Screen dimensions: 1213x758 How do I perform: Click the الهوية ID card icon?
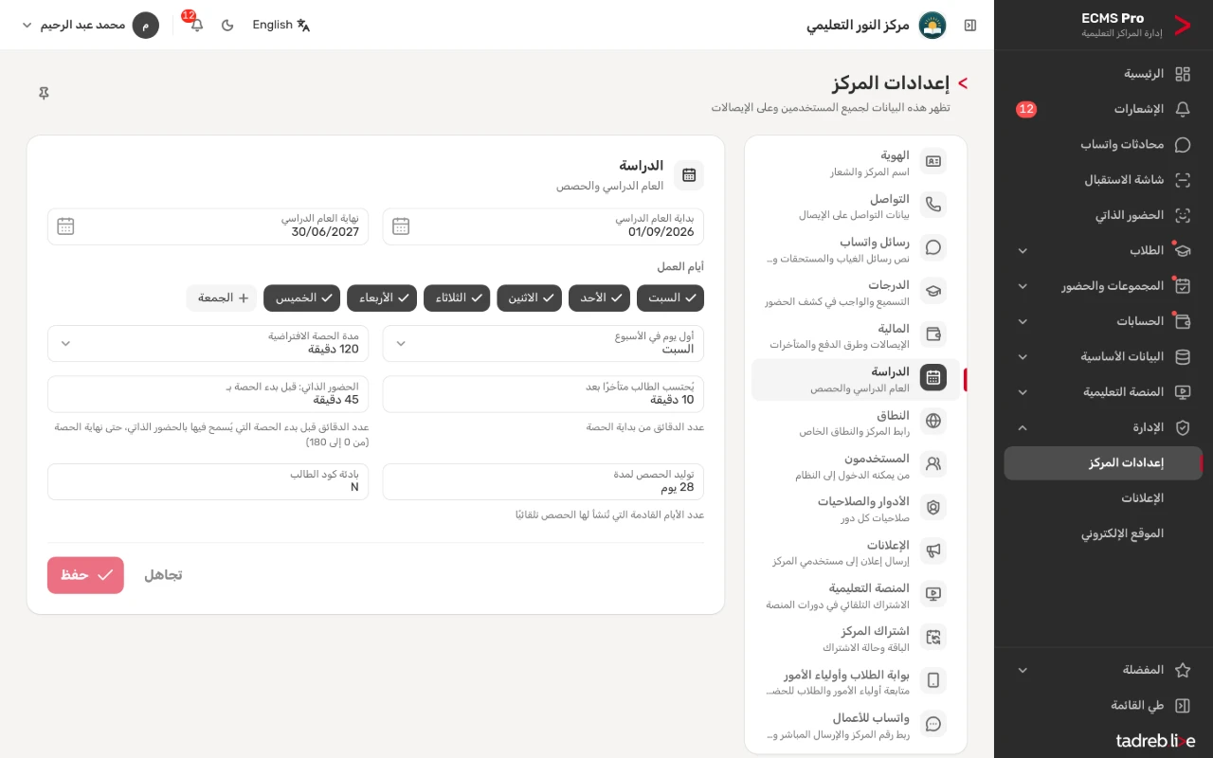[933, 162]
